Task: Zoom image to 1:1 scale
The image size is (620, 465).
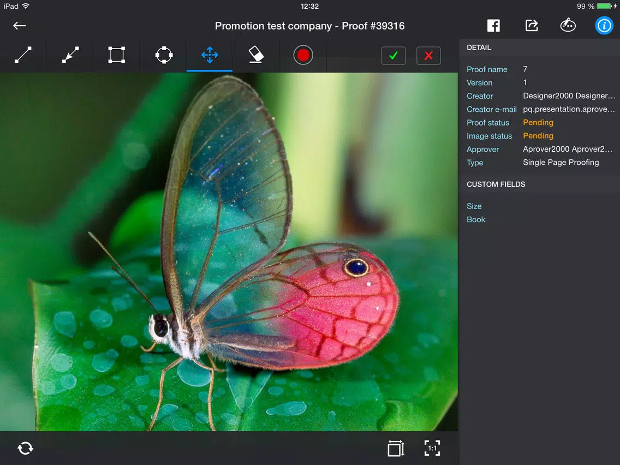Action: coord(432,448)
